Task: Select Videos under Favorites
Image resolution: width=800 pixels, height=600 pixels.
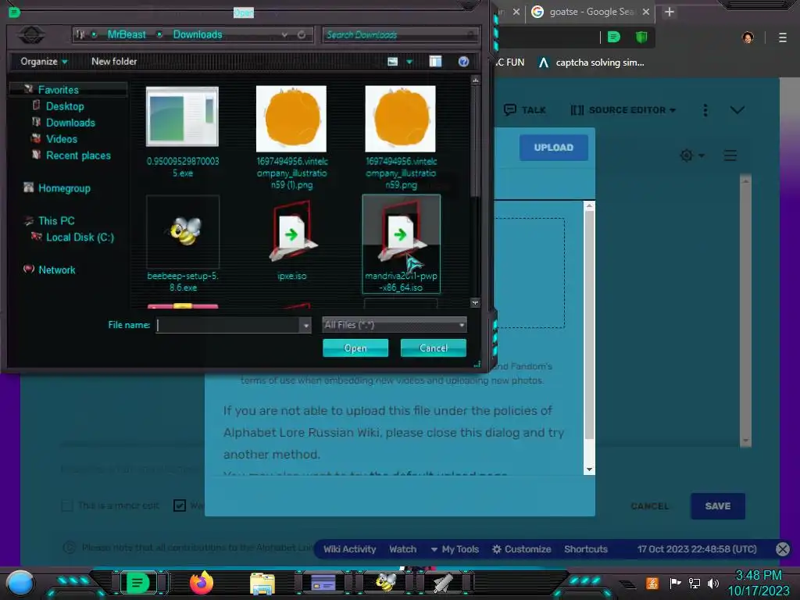Action: (61, 139)
